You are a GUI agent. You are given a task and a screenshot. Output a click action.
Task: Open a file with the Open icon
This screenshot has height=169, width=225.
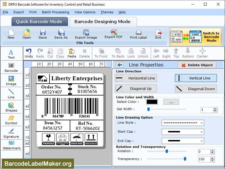27,34
